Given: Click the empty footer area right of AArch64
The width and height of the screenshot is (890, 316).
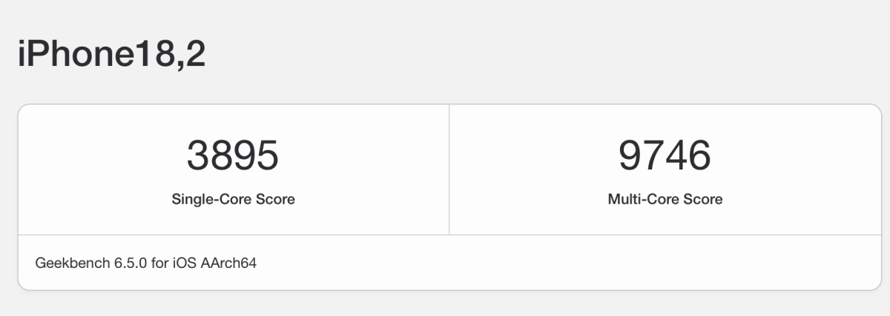Looking at the screenshot, I should [567, 263].
